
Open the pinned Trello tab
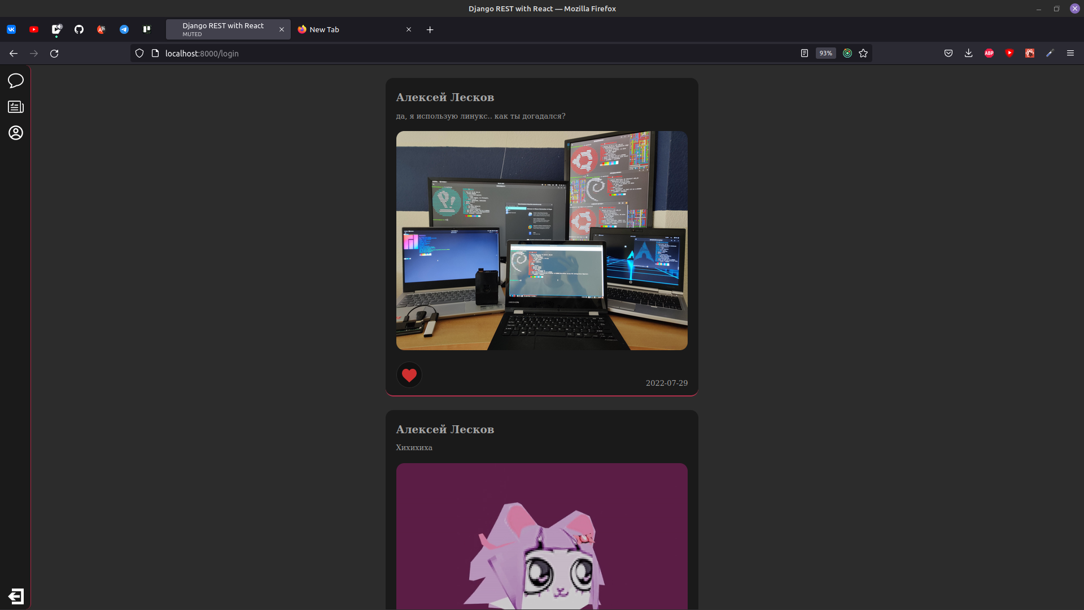tap(147, 29)
